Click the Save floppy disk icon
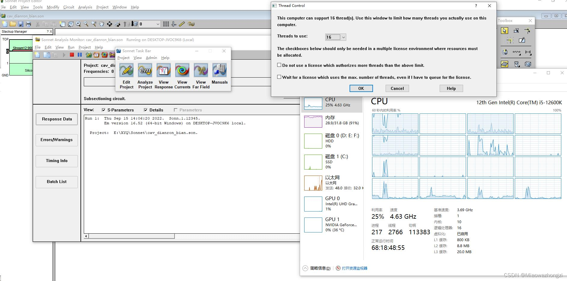 point(21,24)
